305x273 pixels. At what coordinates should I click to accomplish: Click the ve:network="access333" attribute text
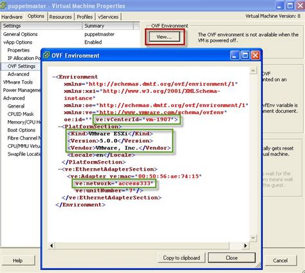[x=115, y=184]
